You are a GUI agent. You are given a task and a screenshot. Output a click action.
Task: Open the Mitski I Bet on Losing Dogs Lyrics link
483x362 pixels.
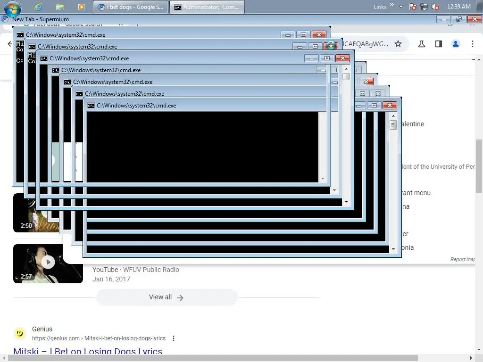88,351
